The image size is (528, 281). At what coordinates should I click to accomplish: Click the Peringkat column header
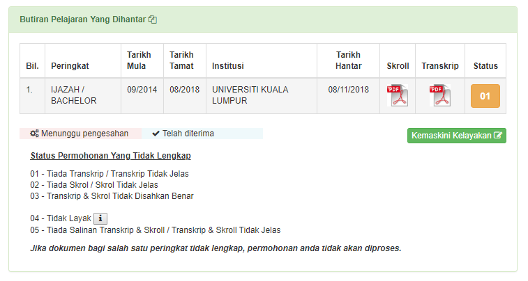click(x=70, y=66)
